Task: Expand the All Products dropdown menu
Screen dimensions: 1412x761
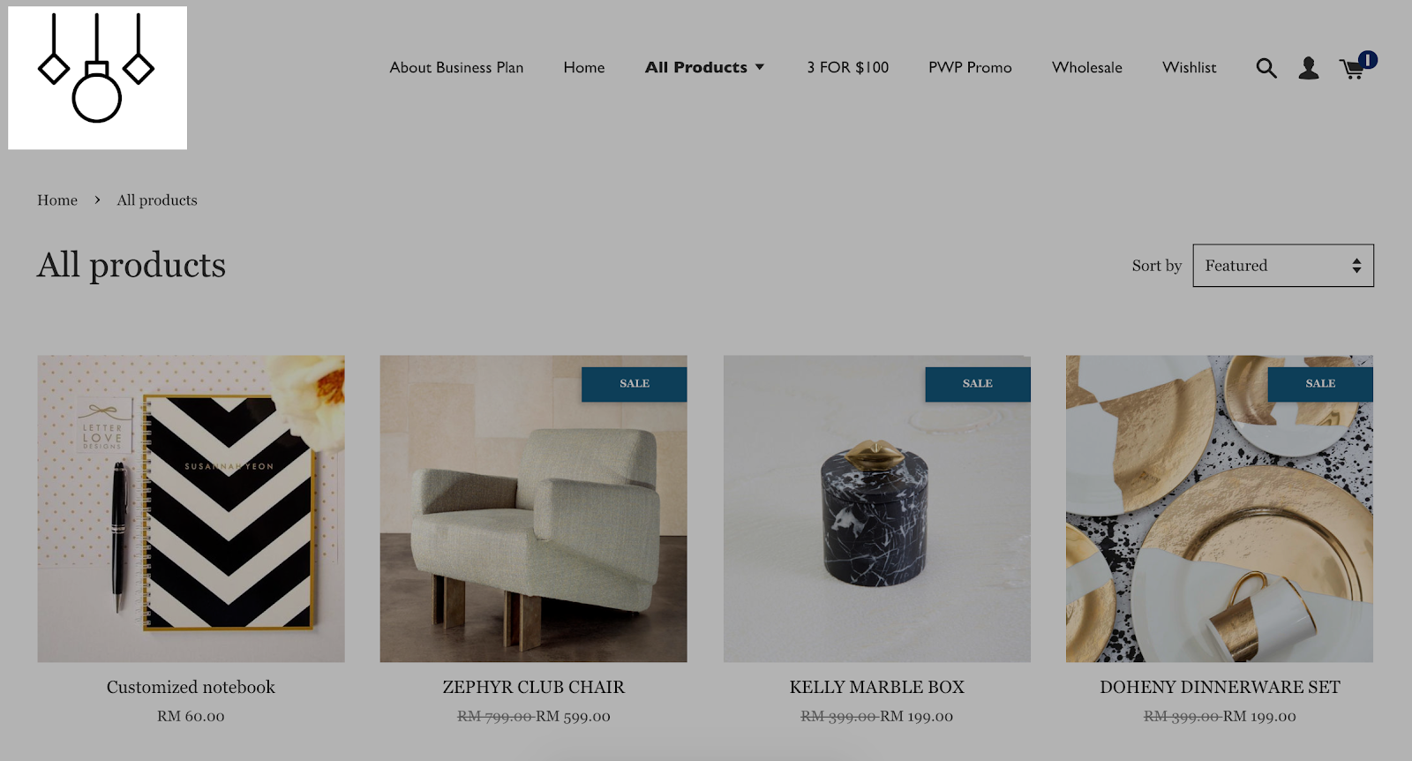Action: pyautogui.click(x=704, y=68)
